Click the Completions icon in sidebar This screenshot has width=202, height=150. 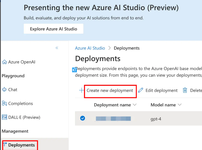[4, 103]
